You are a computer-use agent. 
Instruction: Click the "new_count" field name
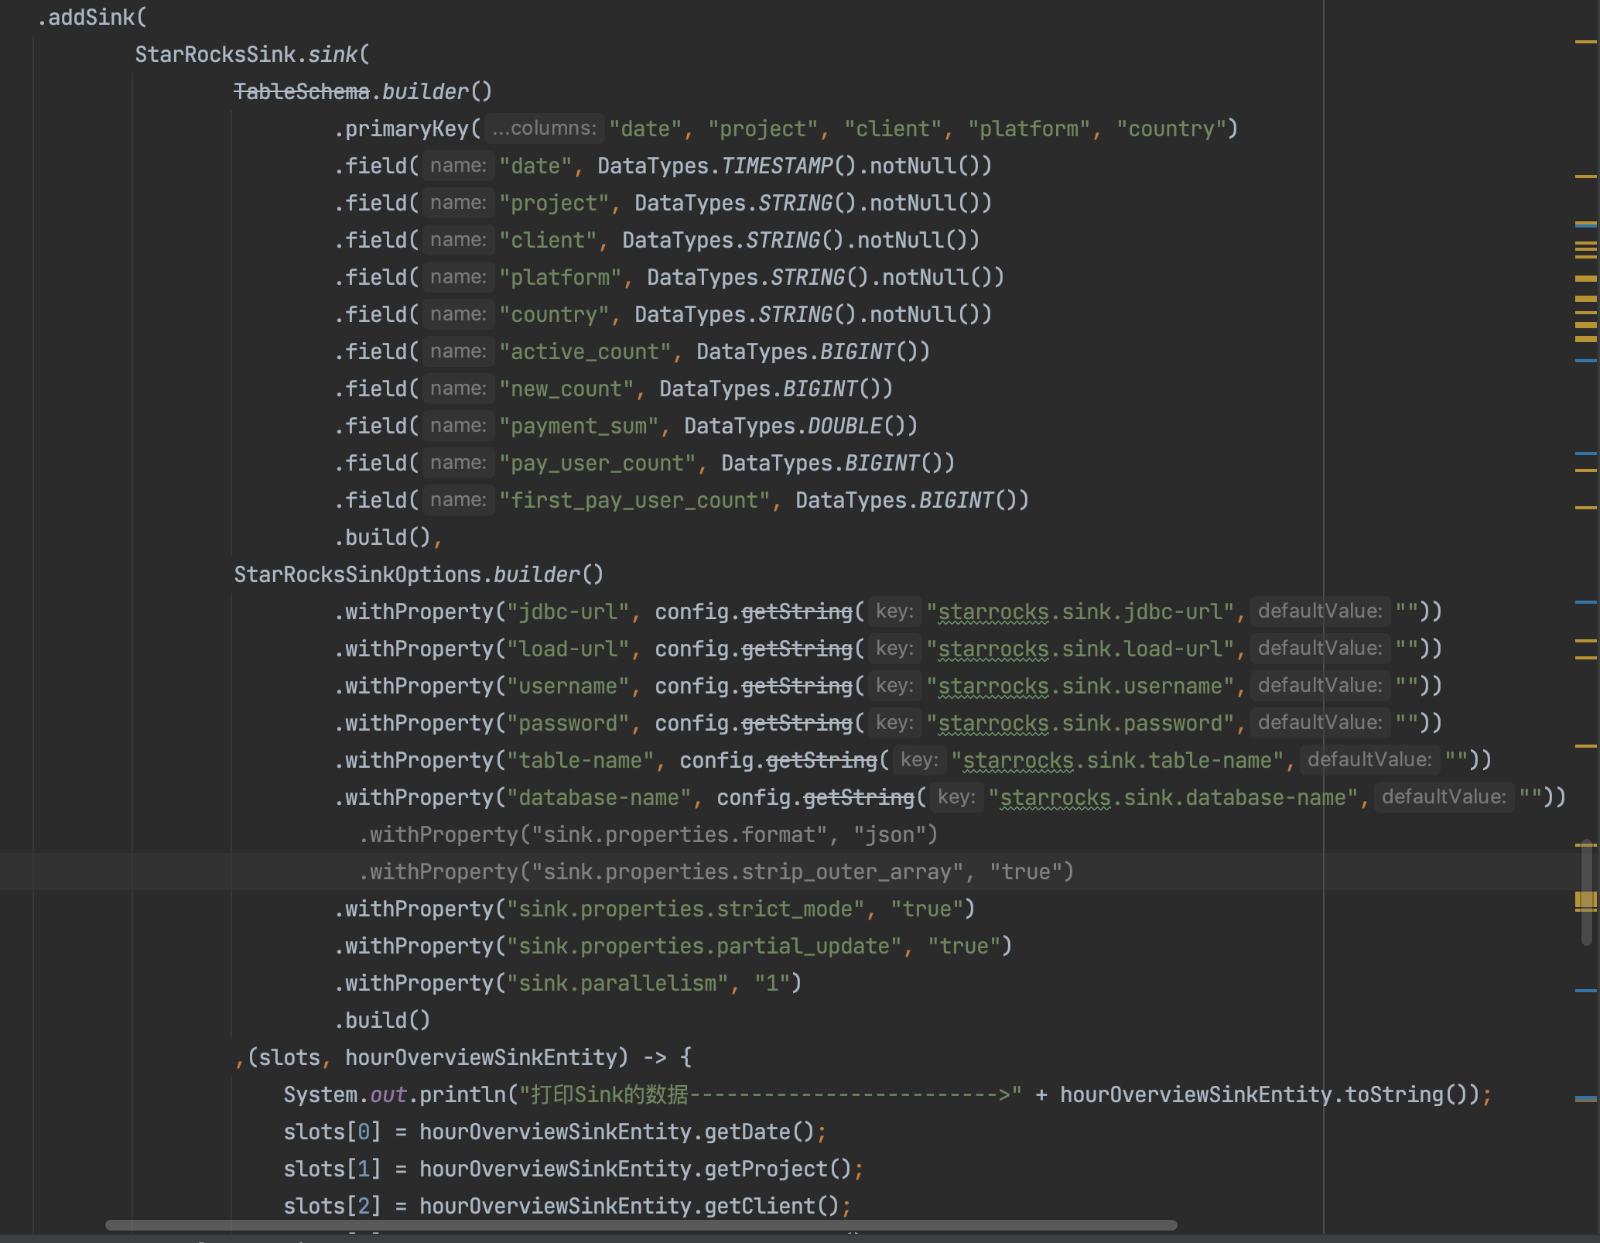[x=566, y=389]
